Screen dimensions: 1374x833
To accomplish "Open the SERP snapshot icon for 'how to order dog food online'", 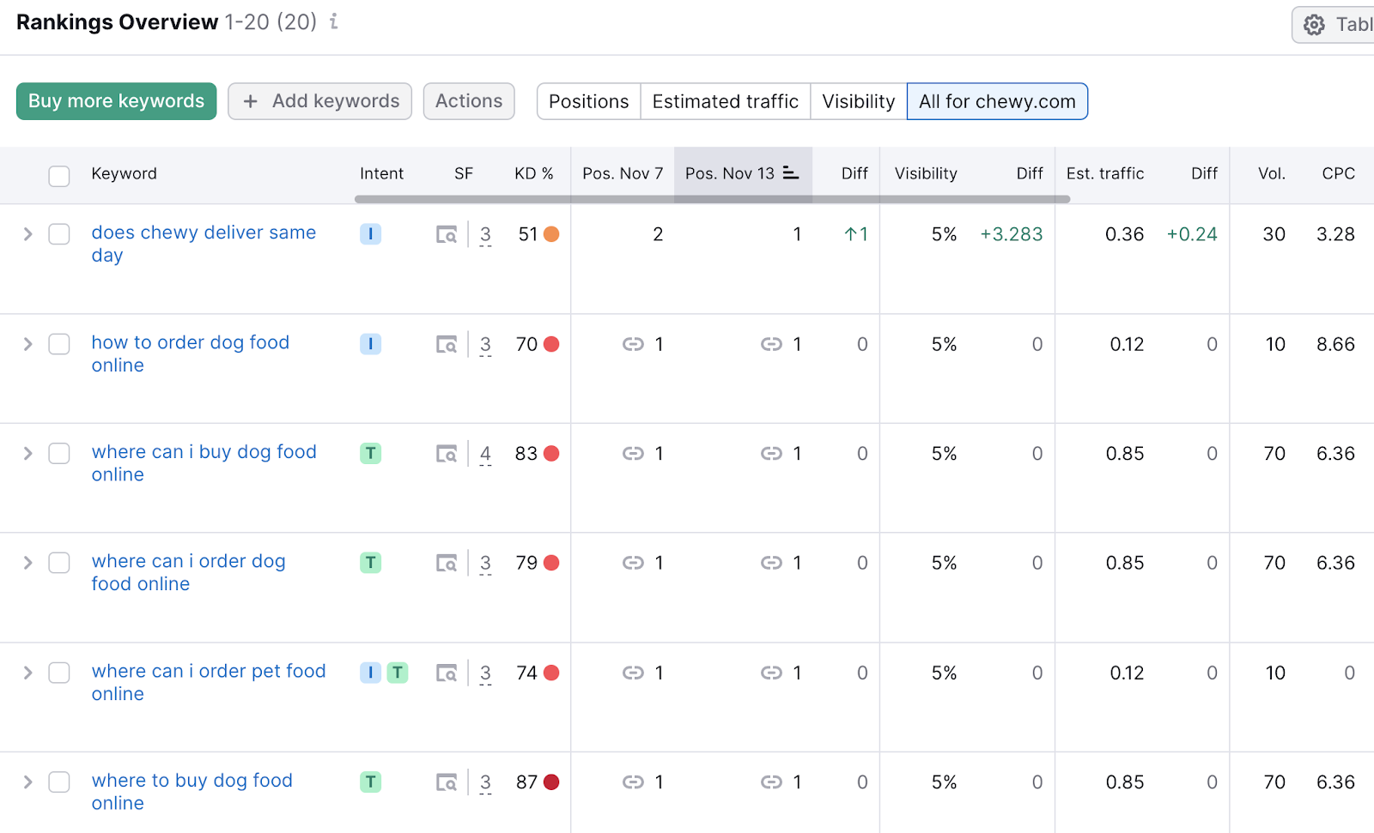I will click(x=447, y=344).
